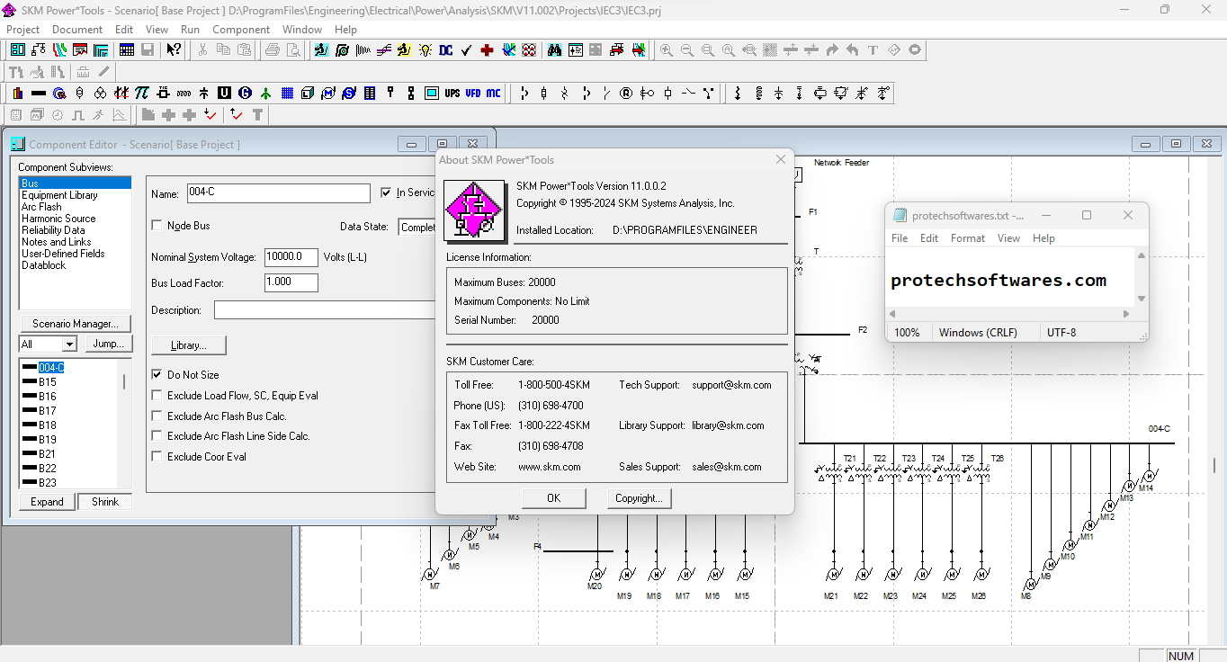Select the VFD component tool
This screenshot has height=662, width=1227.
(472, 93)
